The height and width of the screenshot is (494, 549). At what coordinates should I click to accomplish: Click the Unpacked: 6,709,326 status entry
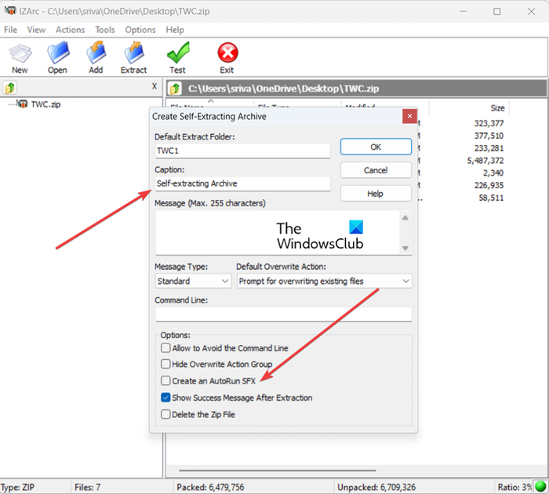376,487
